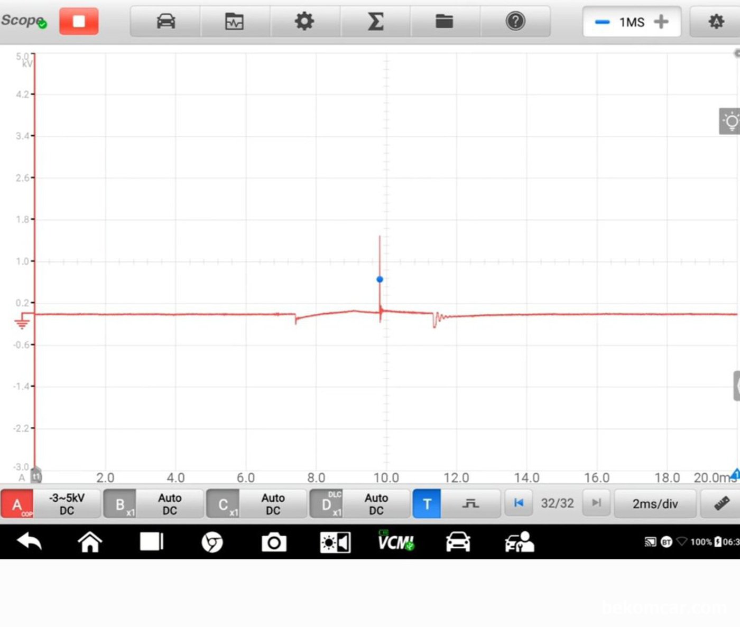Enable channel D
Image resolution: width=740 pixels, height=627 pixels.
[326, 504]
